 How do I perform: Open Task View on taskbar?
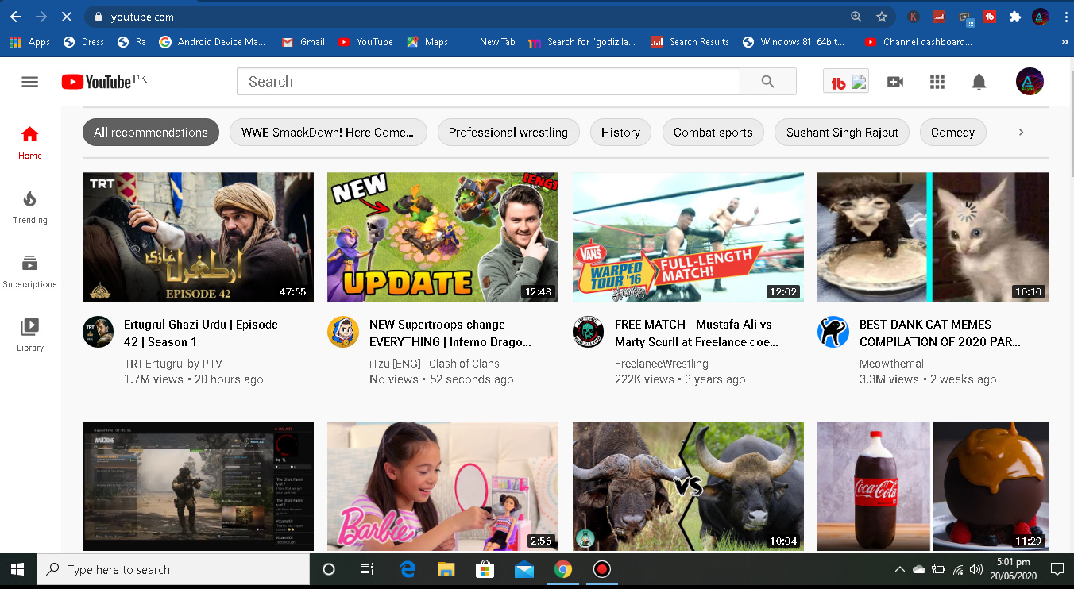pos(366,569)
